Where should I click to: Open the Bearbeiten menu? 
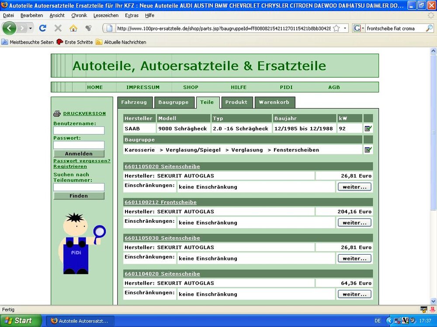click(x=32, y=16)
